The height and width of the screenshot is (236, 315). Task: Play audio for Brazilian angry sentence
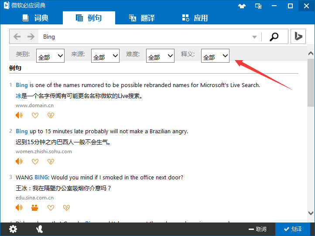point(19,162)
